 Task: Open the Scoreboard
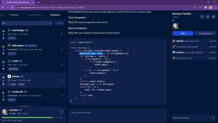(x=205, y=33)
